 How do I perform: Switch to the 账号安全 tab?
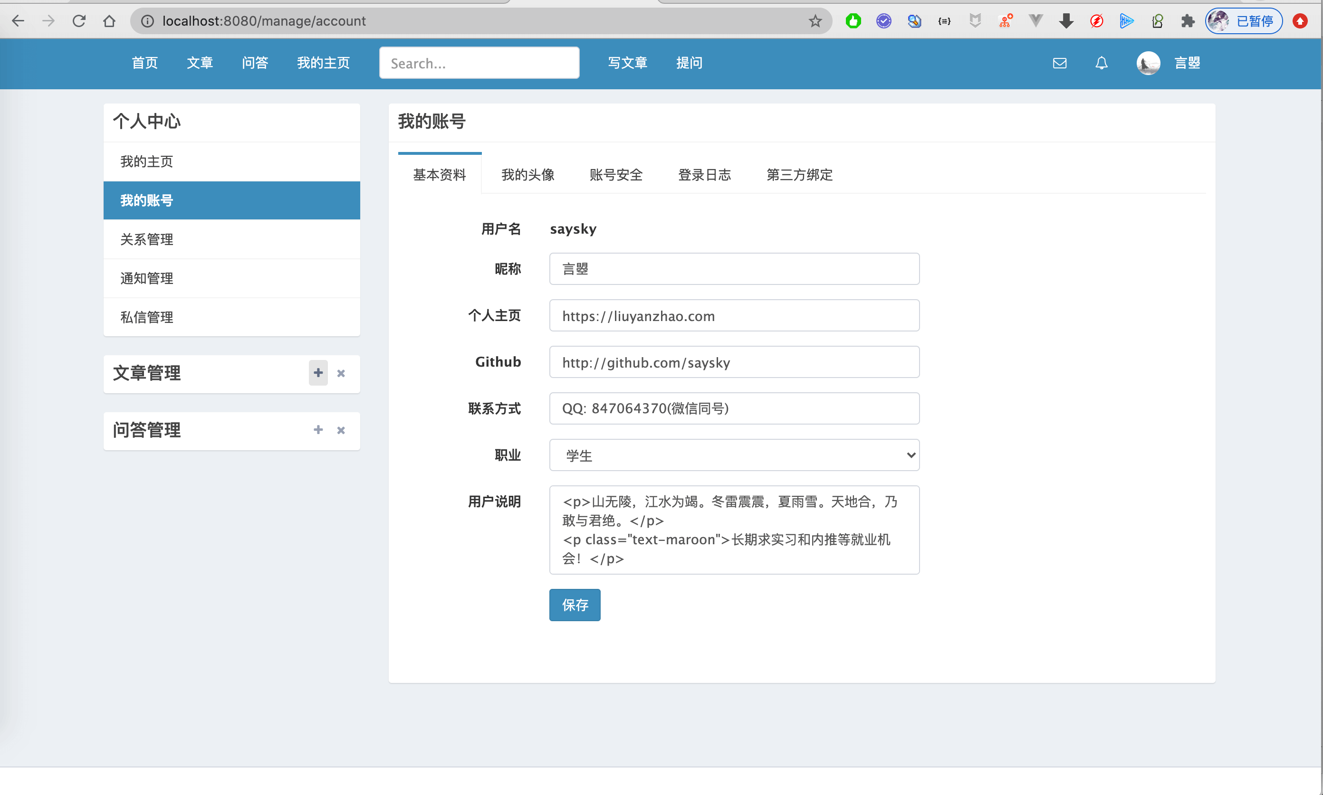click(616, 175)
